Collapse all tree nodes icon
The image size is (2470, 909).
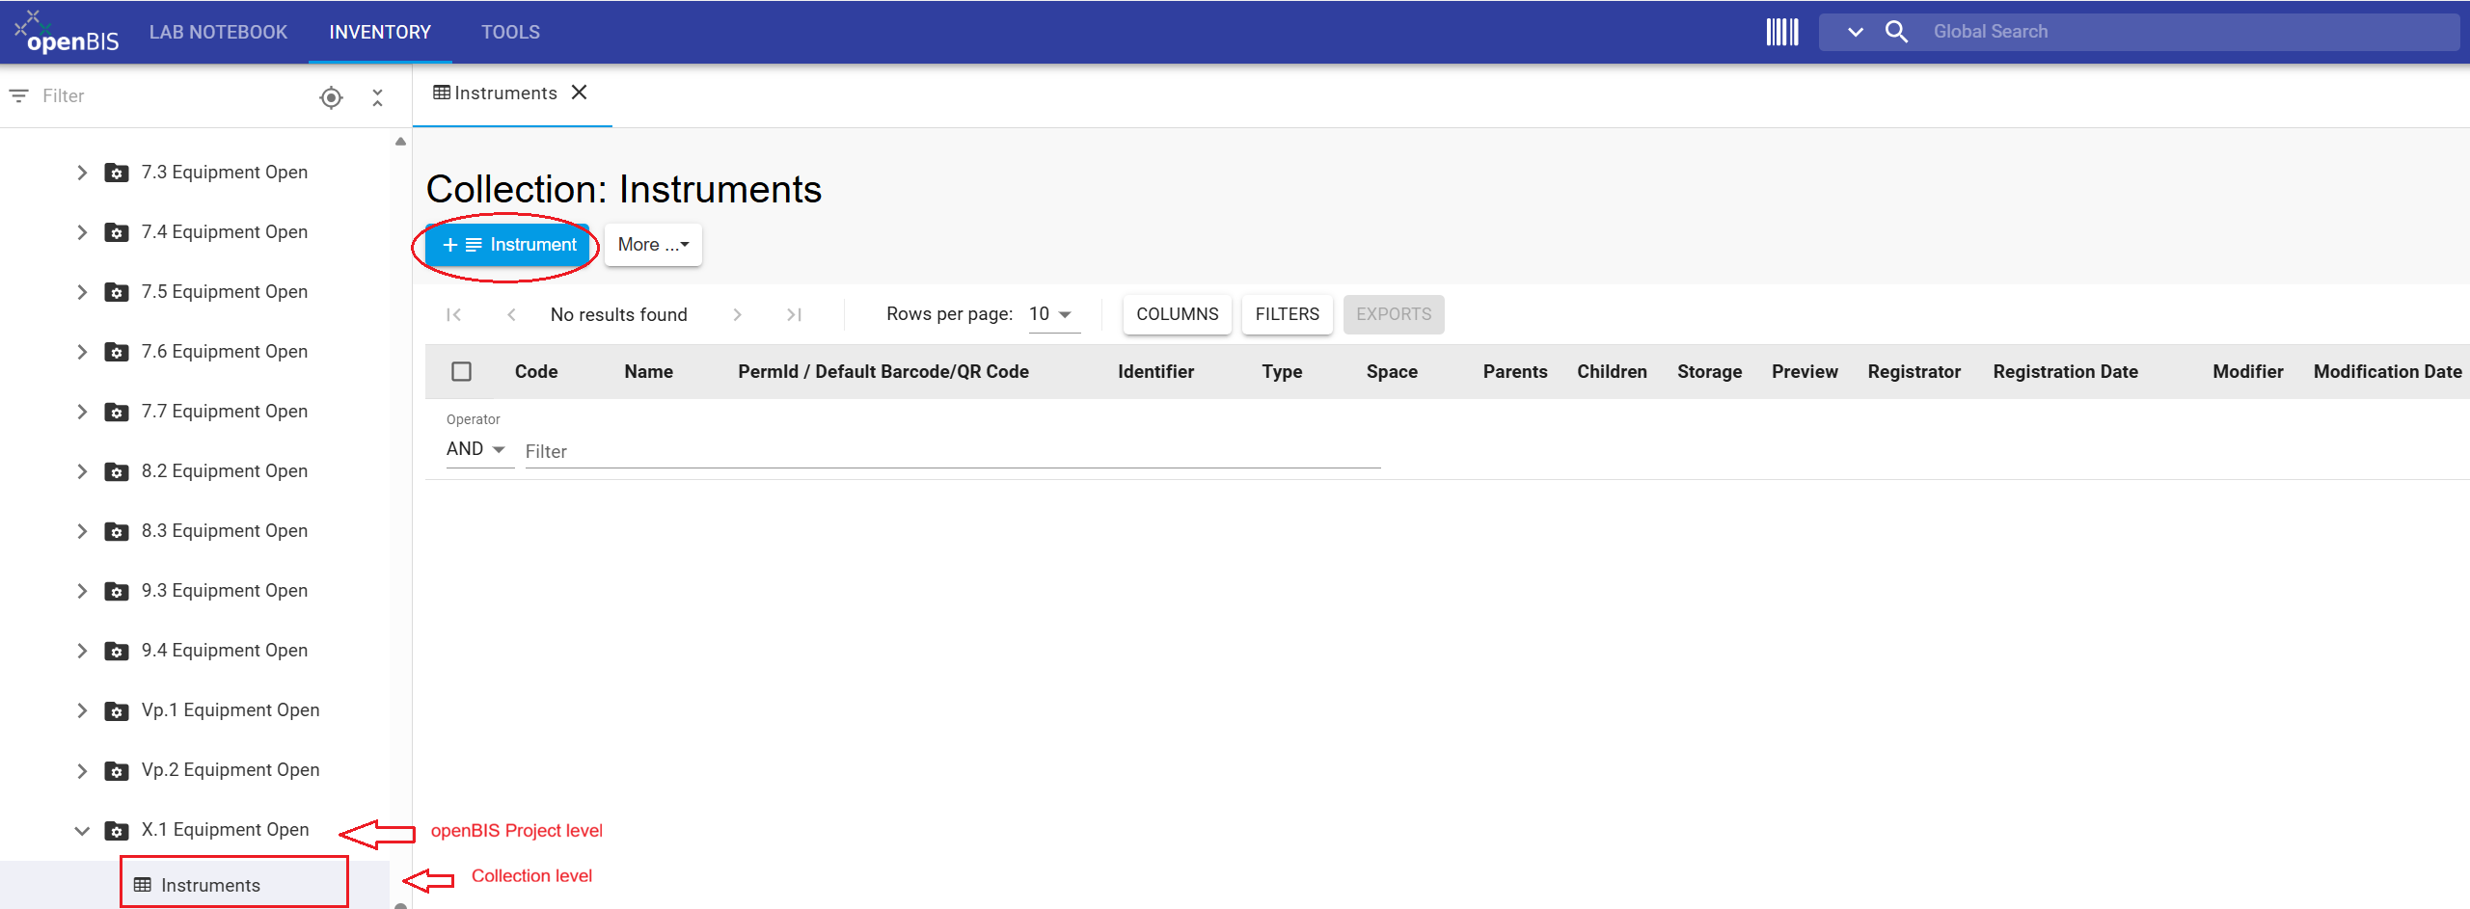click(x=377, y=97)
